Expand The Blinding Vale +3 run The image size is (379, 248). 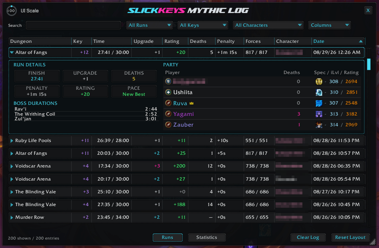(12, 192)
